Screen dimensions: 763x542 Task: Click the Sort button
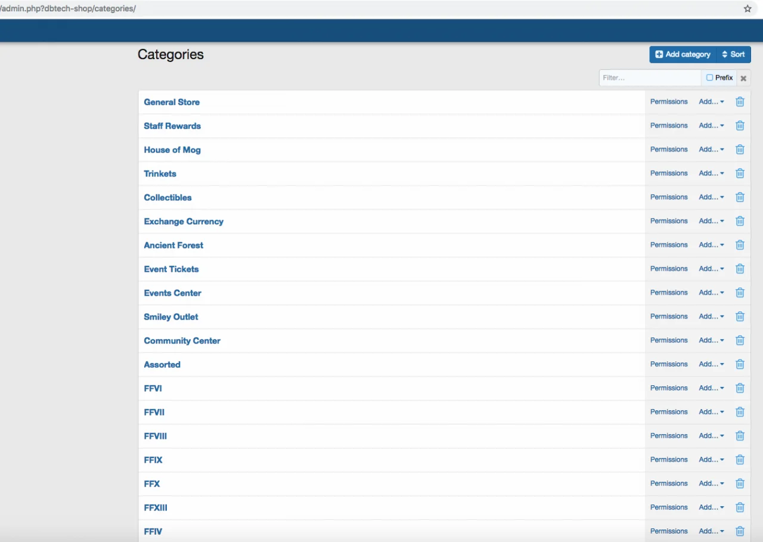click(x=733, y=54)
